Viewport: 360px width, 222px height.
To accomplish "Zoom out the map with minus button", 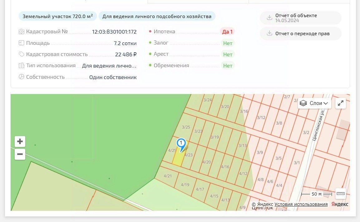I will click(20, 154).
